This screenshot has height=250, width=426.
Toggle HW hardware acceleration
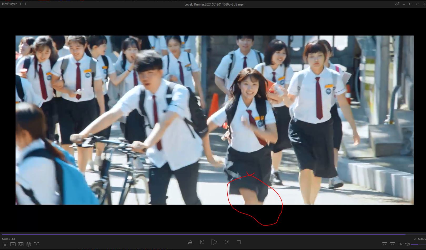tap(385, 244)
